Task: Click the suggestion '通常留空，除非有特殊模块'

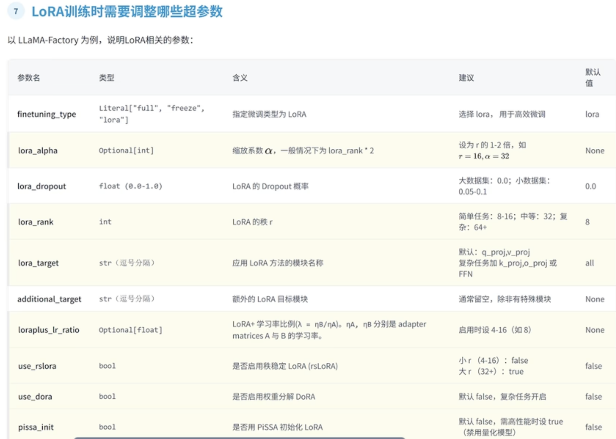Action: (x=505, y=299)
